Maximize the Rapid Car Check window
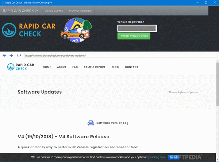 pos(206,3)
